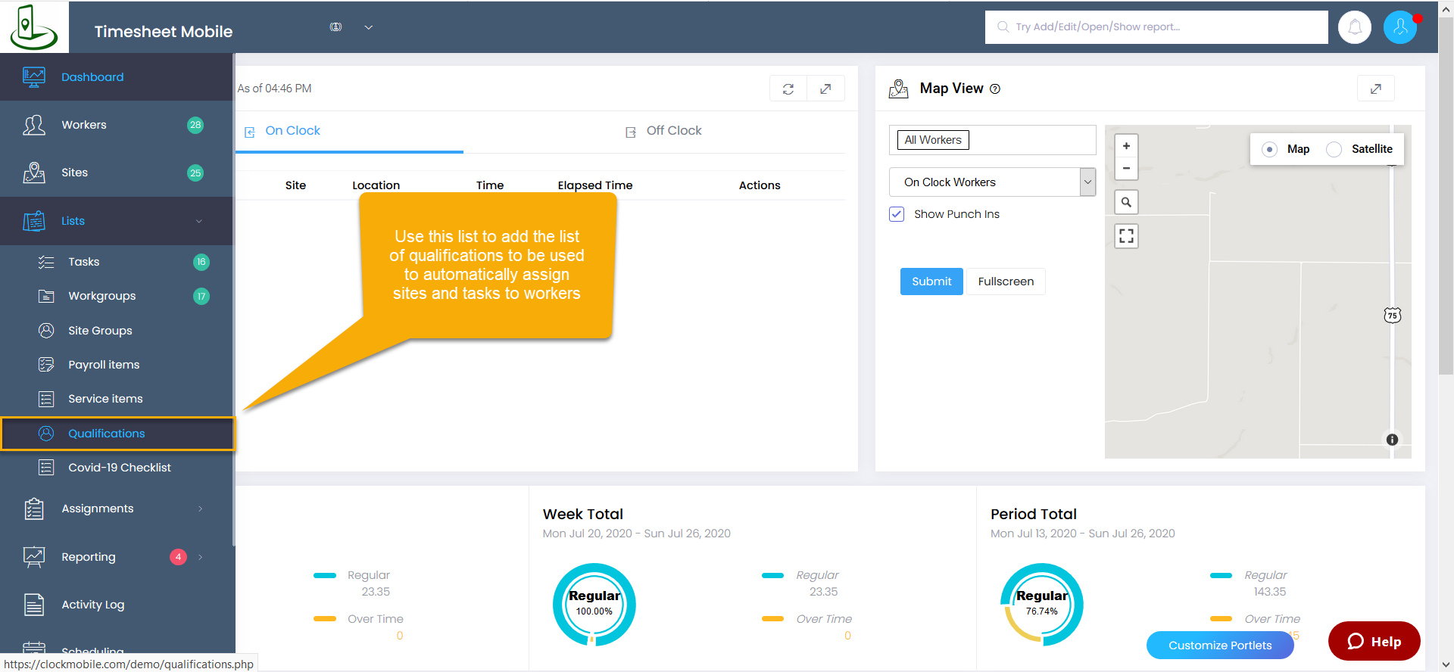Click the Map View help question icon
Screen dimensions: 1454x672
point(995,89)
